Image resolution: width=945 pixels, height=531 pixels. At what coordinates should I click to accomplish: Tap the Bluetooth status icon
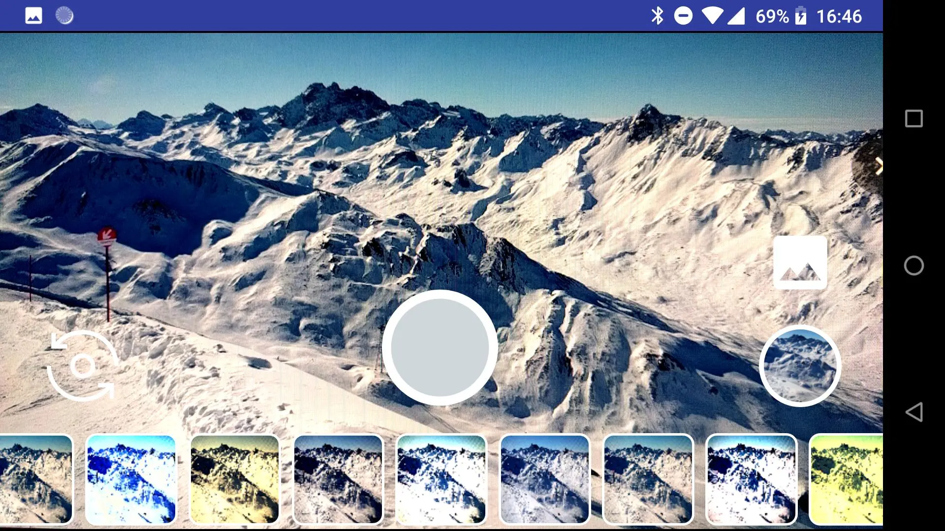pyautogui.click(x=657, y=16)
